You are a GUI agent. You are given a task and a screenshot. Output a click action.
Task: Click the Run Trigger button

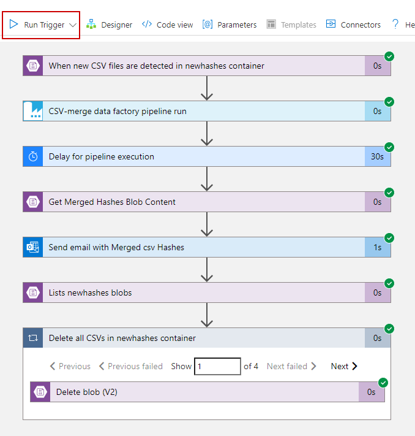(x=37, y=25)
